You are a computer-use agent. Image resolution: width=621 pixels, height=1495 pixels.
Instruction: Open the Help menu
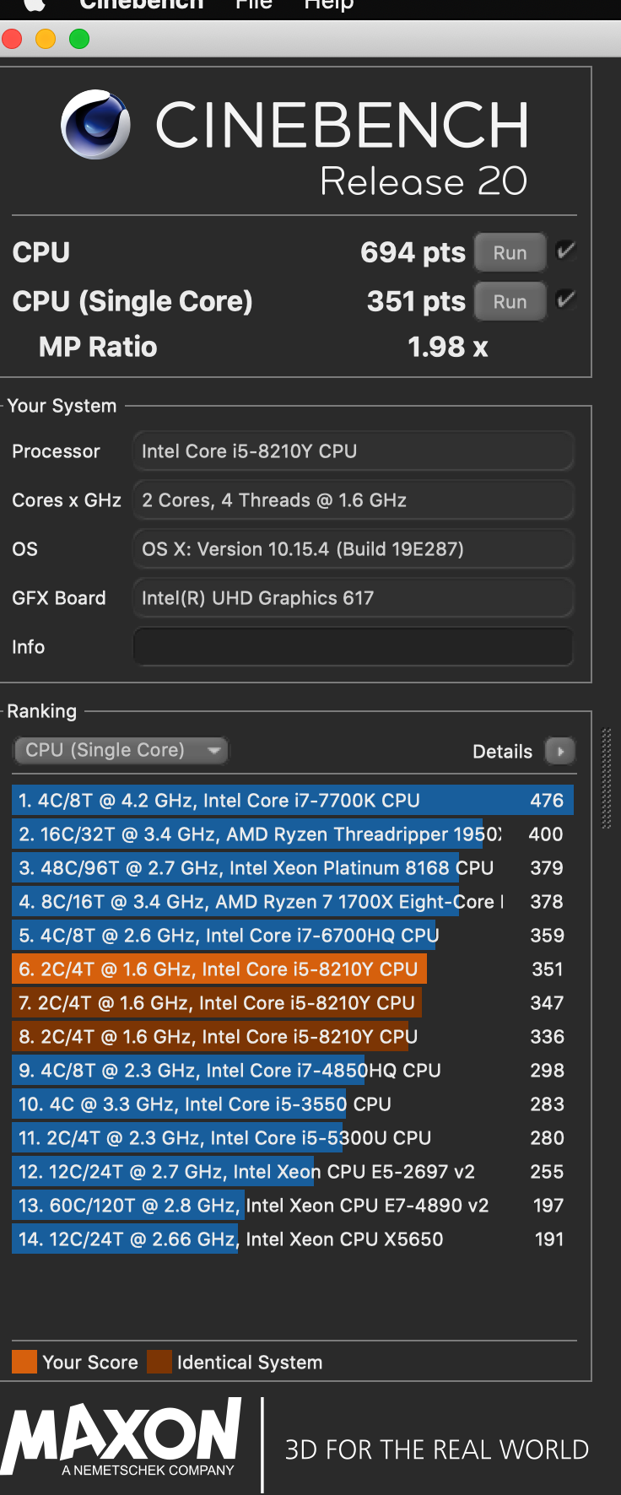328,5
